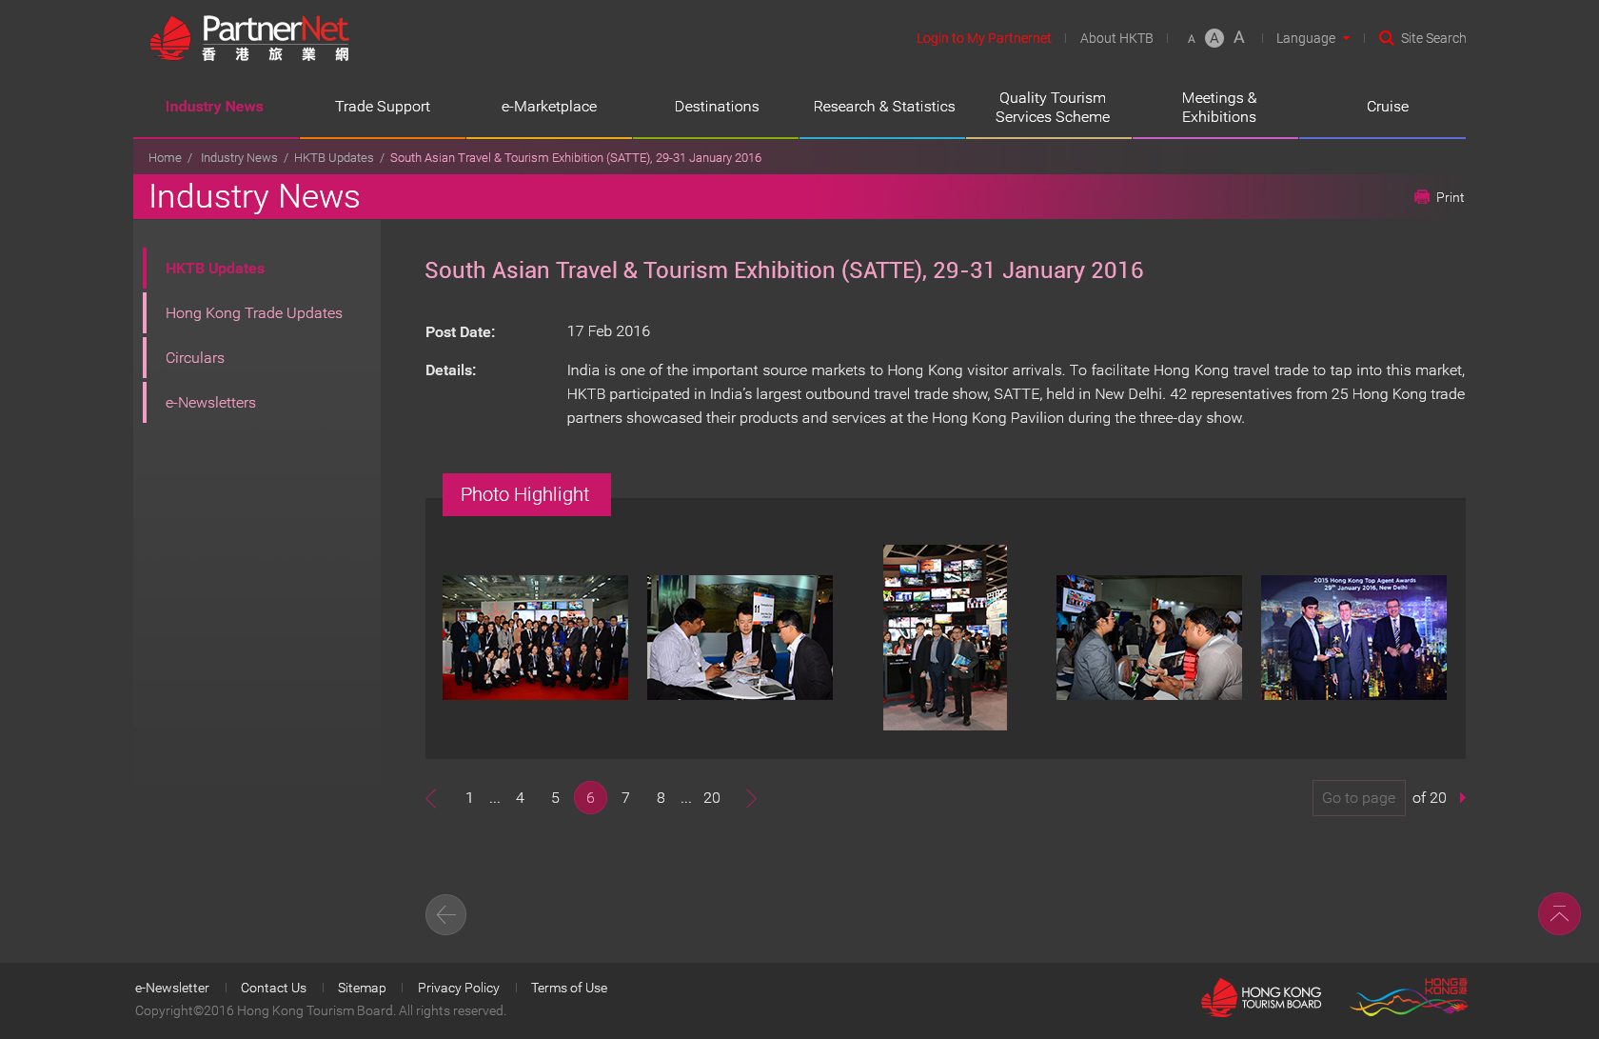Submit go-to-page with pink triangle arrow
Screen dimensions: 1599x1039
coord(1462,798)
